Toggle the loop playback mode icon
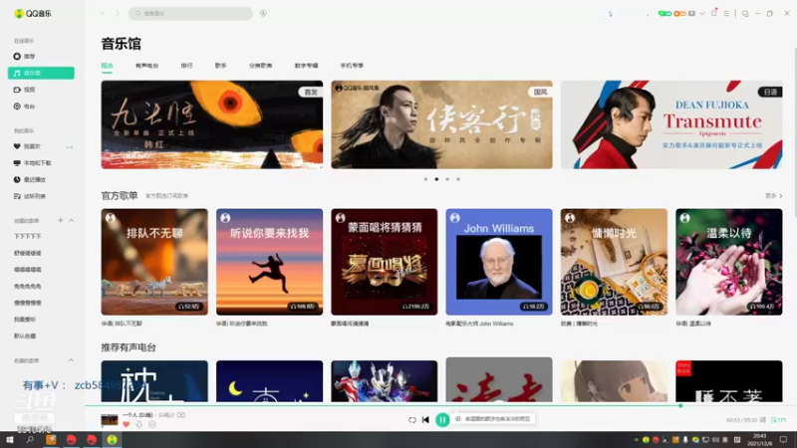This screenshot has height=448, width=797. pyautogui.click(x=412, y=419)
